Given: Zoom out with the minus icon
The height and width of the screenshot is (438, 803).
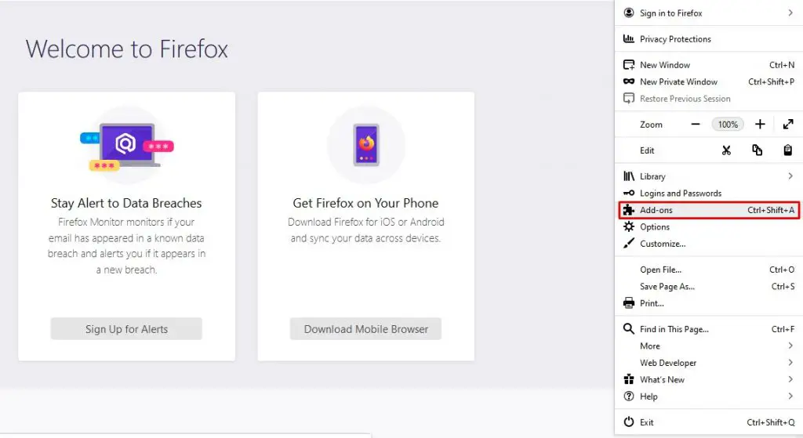Looking at the screenshot, I should coord(695,125).
